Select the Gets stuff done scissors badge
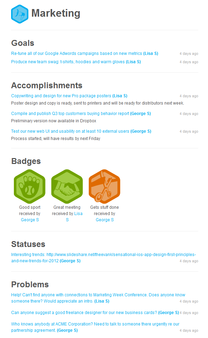208x338 pixels. (x=105, y=187)
